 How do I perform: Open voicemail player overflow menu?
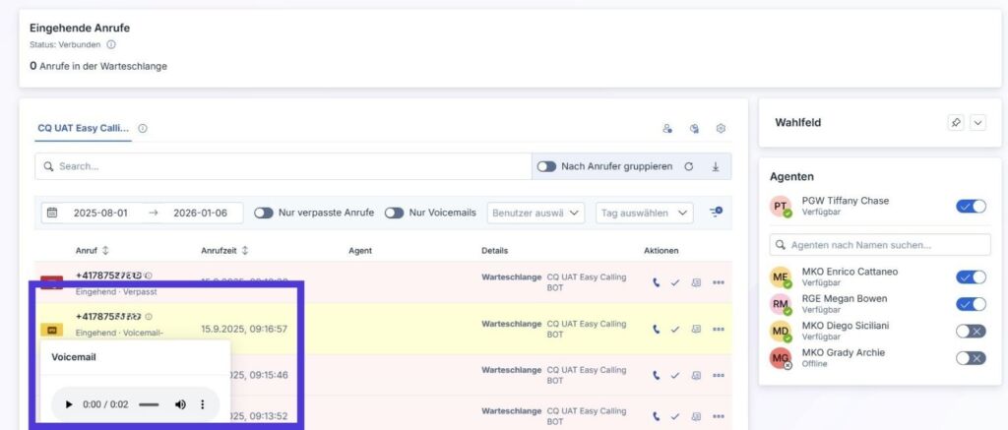click(x=203, y=404)
